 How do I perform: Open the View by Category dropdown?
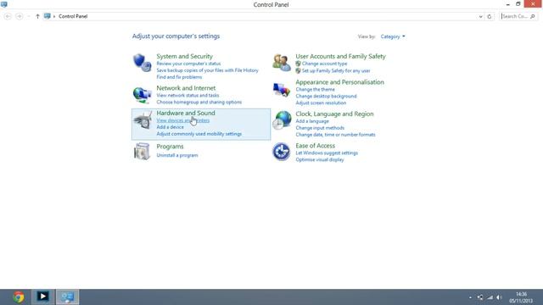pos(393,36)
